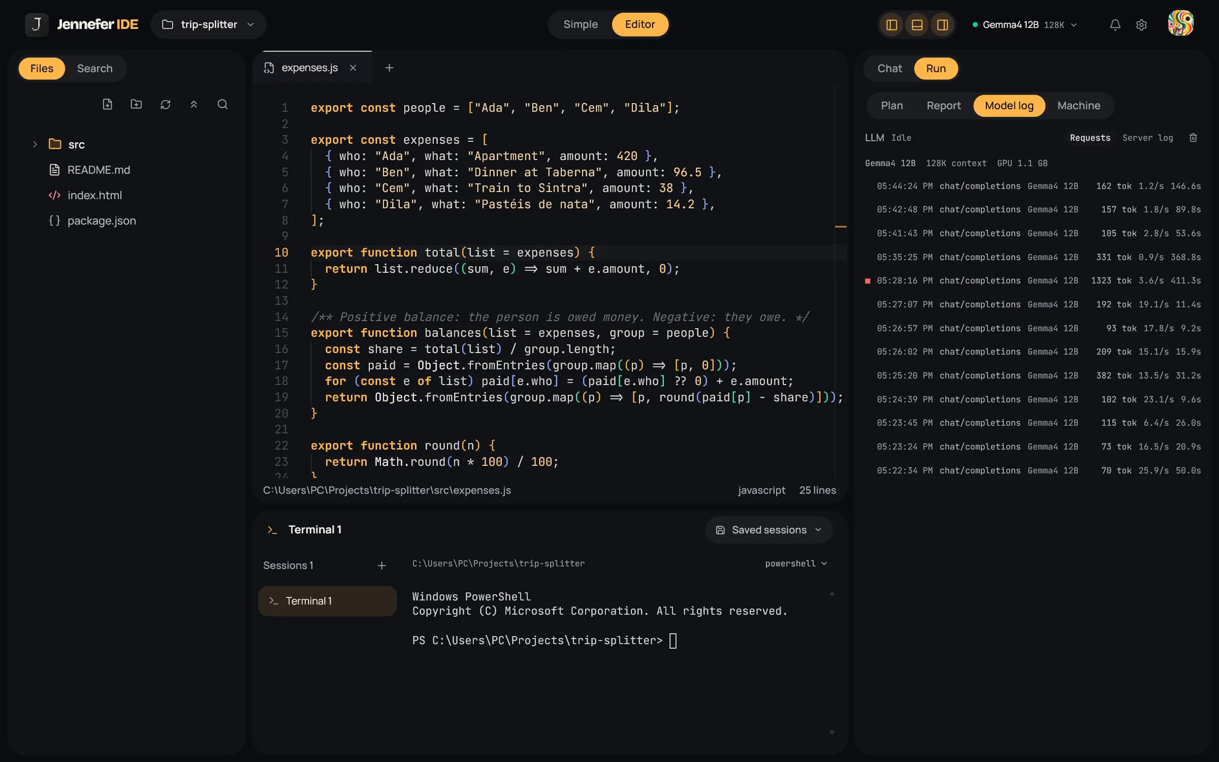
Task: Select Terminal 1 session in list
Action: coord(327,601)
